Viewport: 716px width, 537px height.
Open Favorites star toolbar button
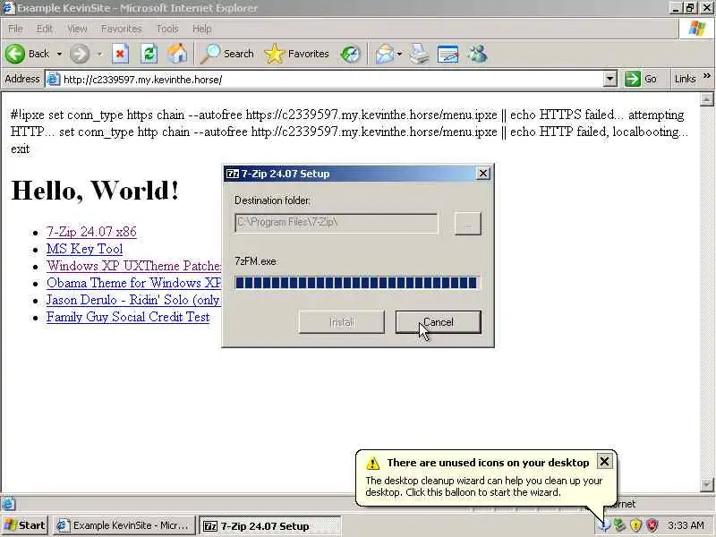click(297, 54)
